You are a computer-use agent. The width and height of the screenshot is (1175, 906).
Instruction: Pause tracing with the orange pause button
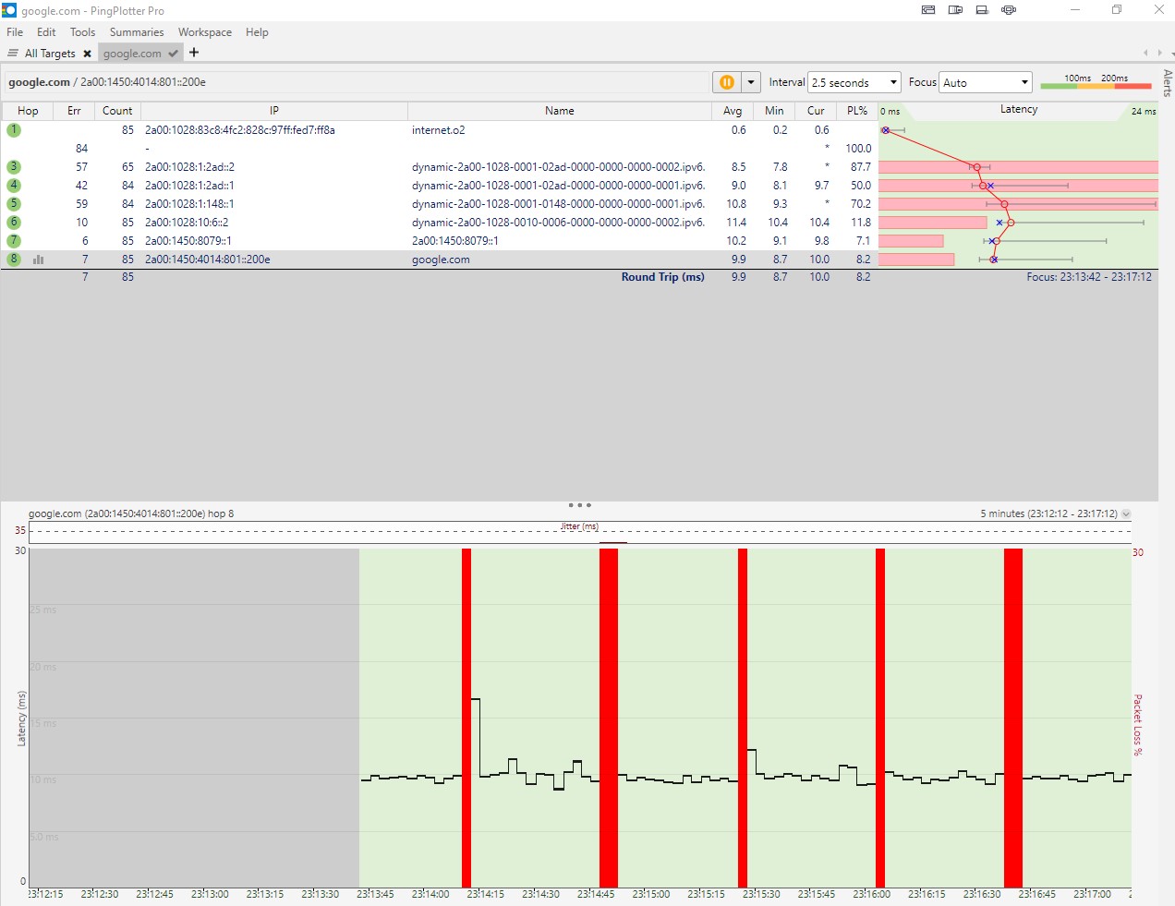726,82
